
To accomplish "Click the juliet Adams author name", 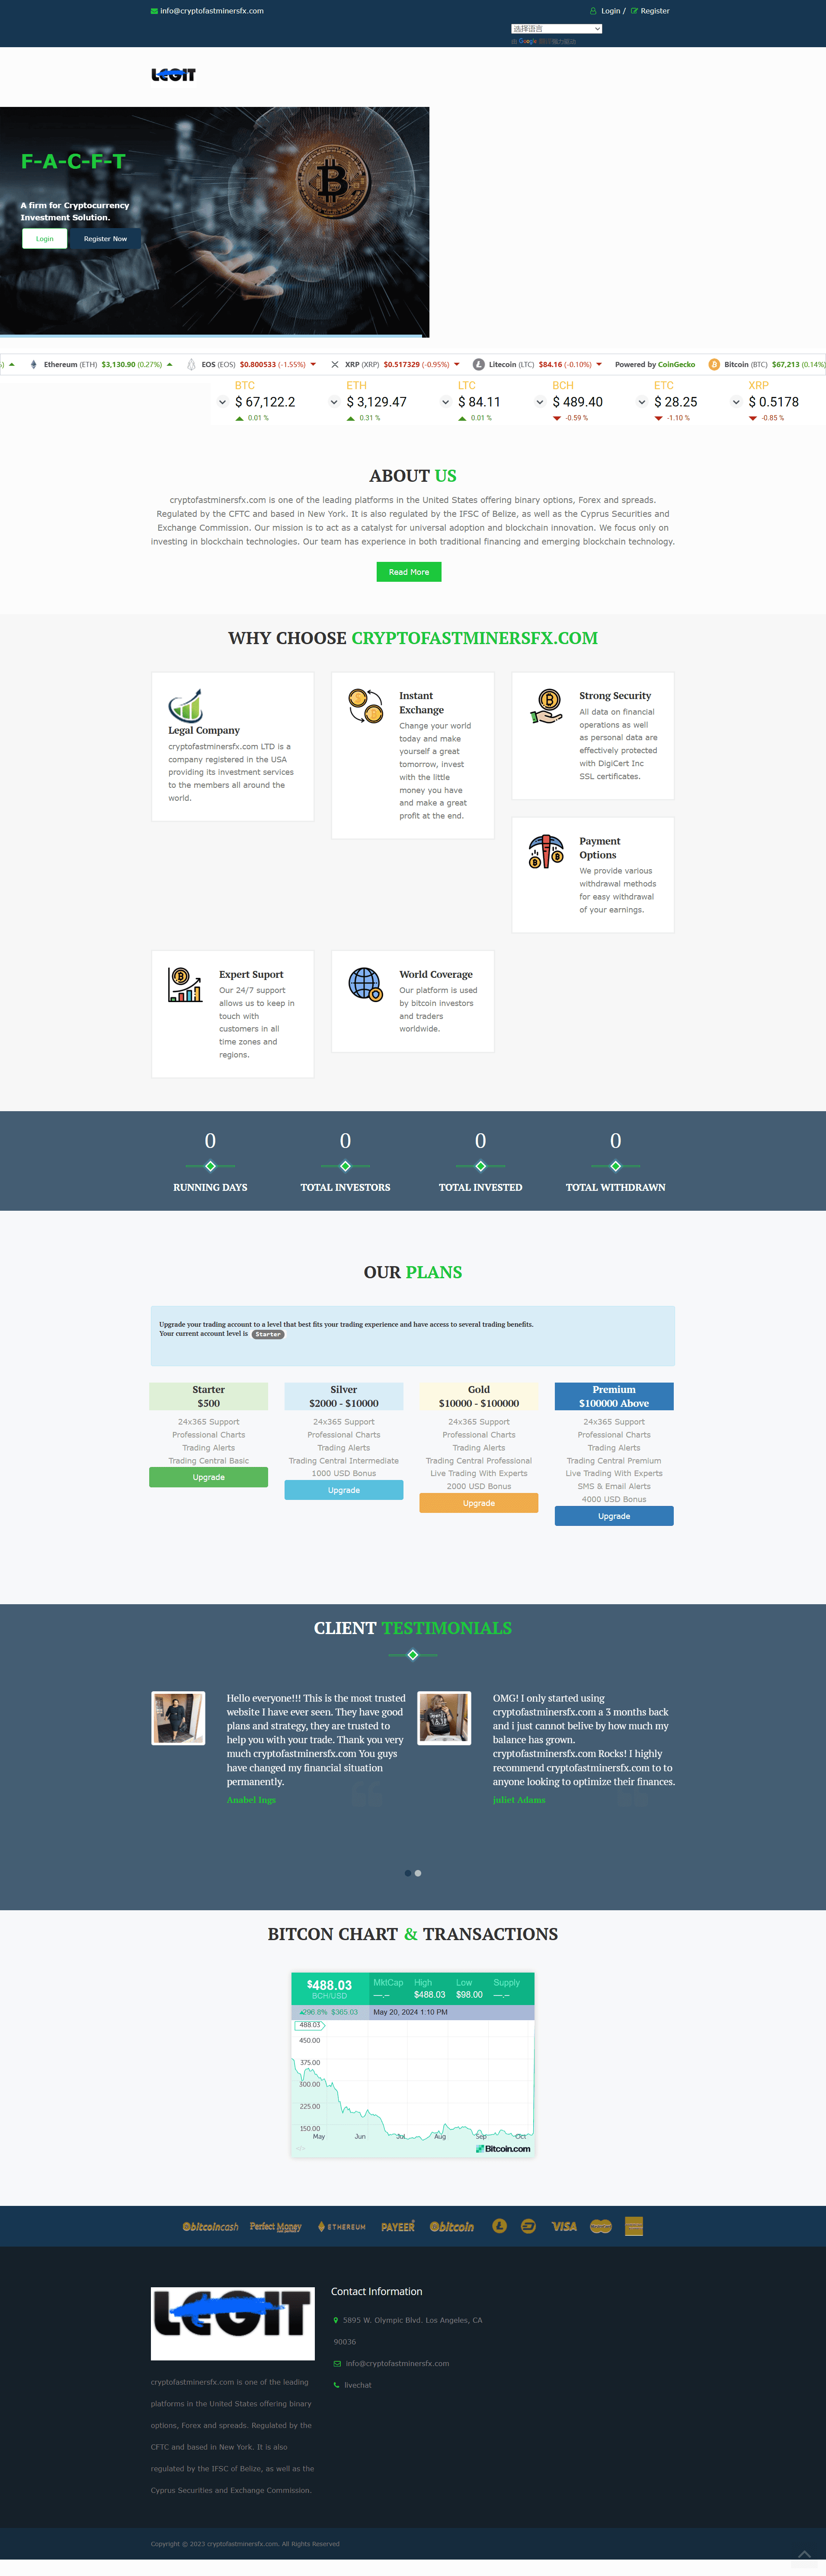I will [x=519, y=1800].
